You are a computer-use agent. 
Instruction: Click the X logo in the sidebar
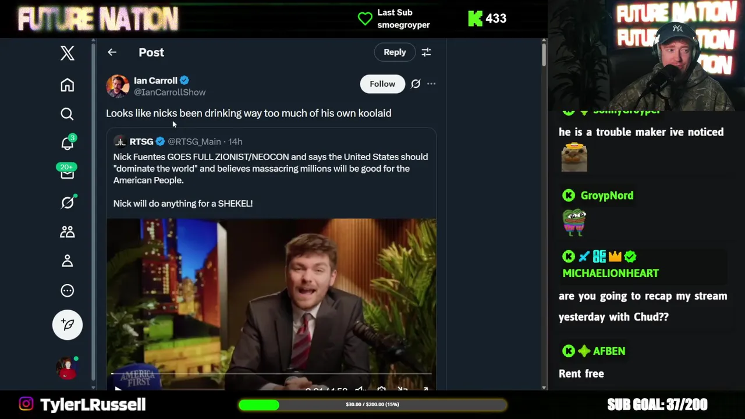click(68, 53)
